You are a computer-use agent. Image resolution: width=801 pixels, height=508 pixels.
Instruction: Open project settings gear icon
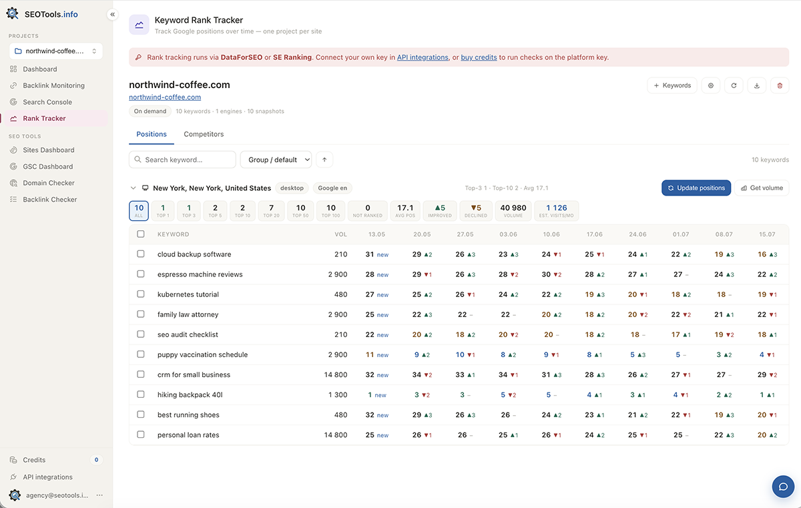[711, 85]
